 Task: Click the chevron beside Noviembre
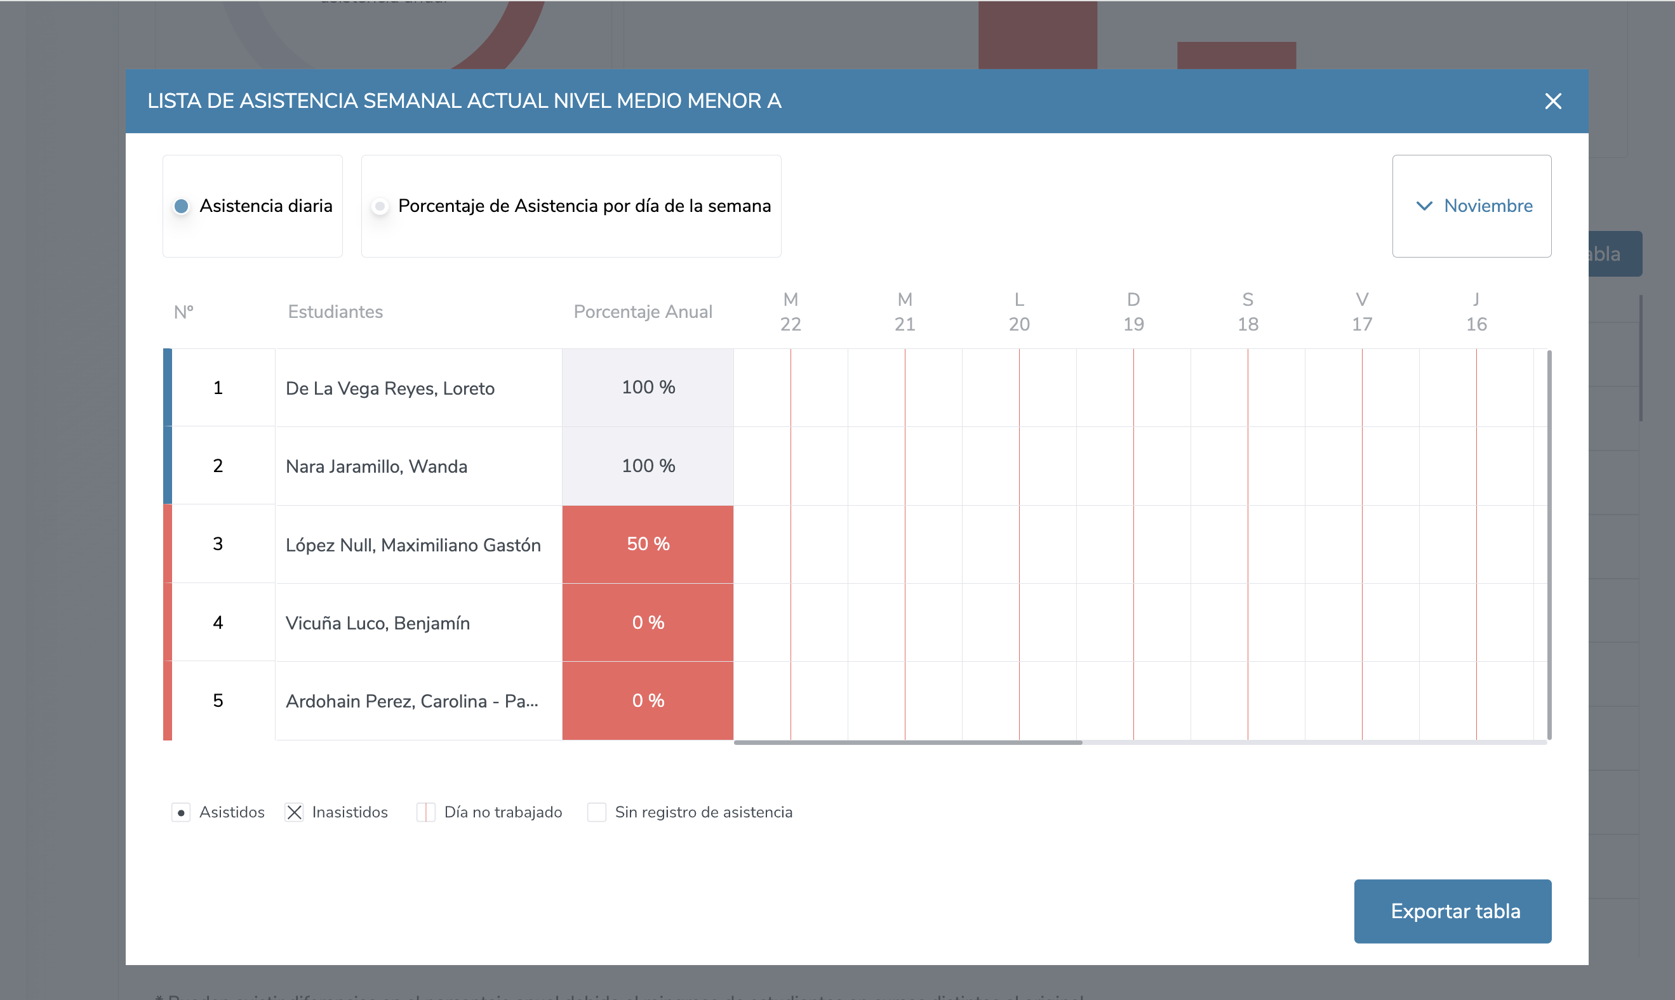[x=1424, y=206]
